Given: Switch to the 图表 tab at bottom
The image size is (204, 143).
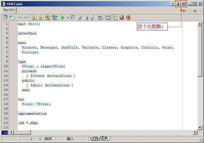Looking at the screenshot, I should pyautogui.click(x=105, y=138).
